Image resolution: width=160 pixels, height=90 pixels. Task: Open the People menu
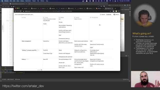(34, 1)
